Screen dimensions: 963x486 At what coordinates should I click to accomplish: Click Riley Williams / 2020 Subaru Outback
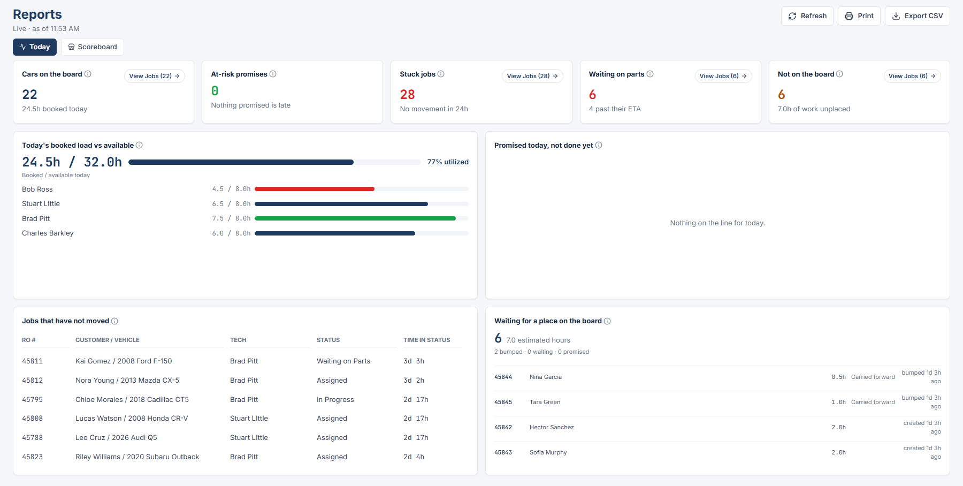click(x=137, y=457)
